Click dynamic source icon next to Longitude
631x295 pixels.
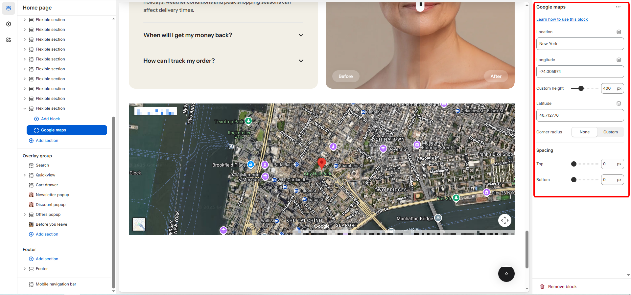pos(619,60)
